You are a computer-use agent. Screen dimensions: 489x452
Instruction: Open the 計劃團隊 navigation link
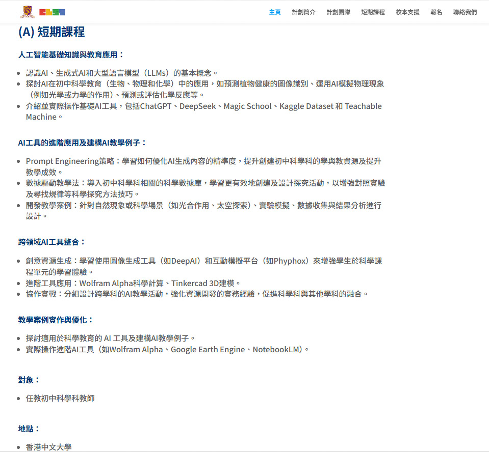point(338,12)
